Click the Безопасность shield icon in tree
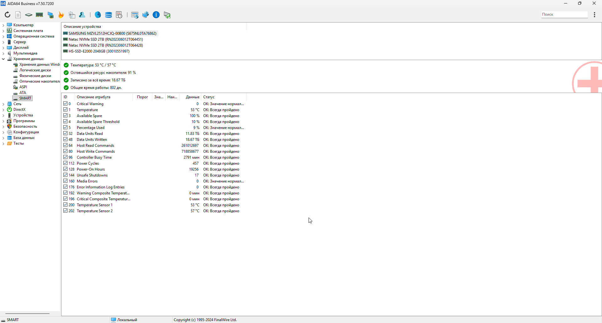Image resolution: width=602 pixels, height=323 pixels. coord(9,126)
